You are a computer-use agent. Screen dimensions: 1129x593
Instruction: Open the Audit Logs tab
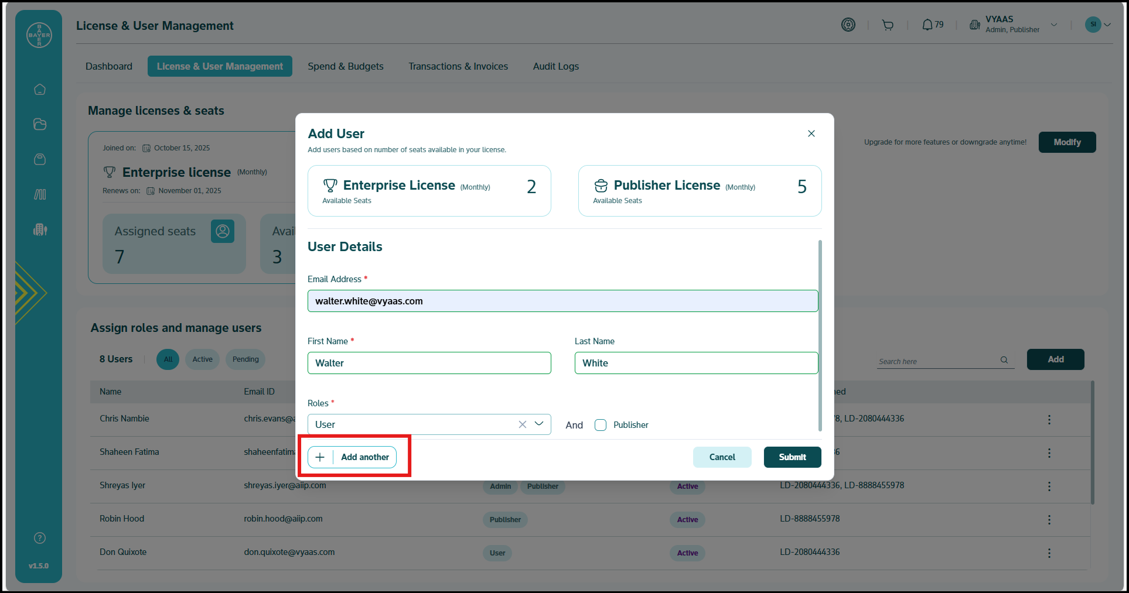[x=555, y=67]
